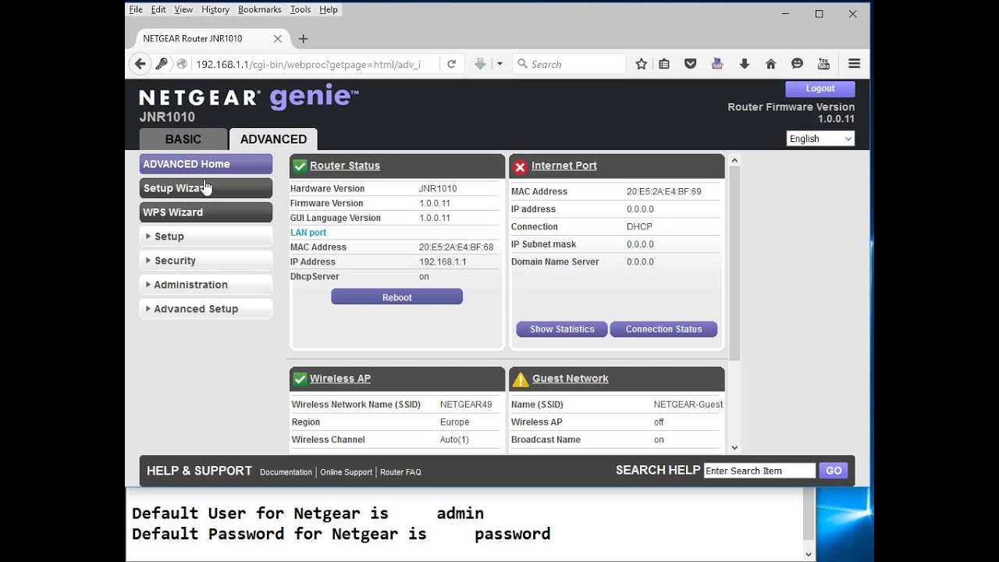Image resolution: width=999 pixels, height=562 pixels.
Task: Click the key icon in address bar
Action: coord(162,64)
